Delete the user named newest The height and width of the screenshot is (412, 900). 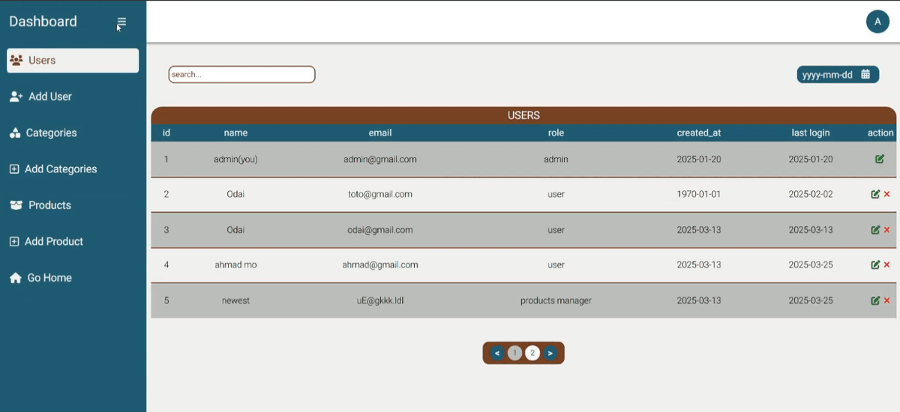tap(887, 300)
